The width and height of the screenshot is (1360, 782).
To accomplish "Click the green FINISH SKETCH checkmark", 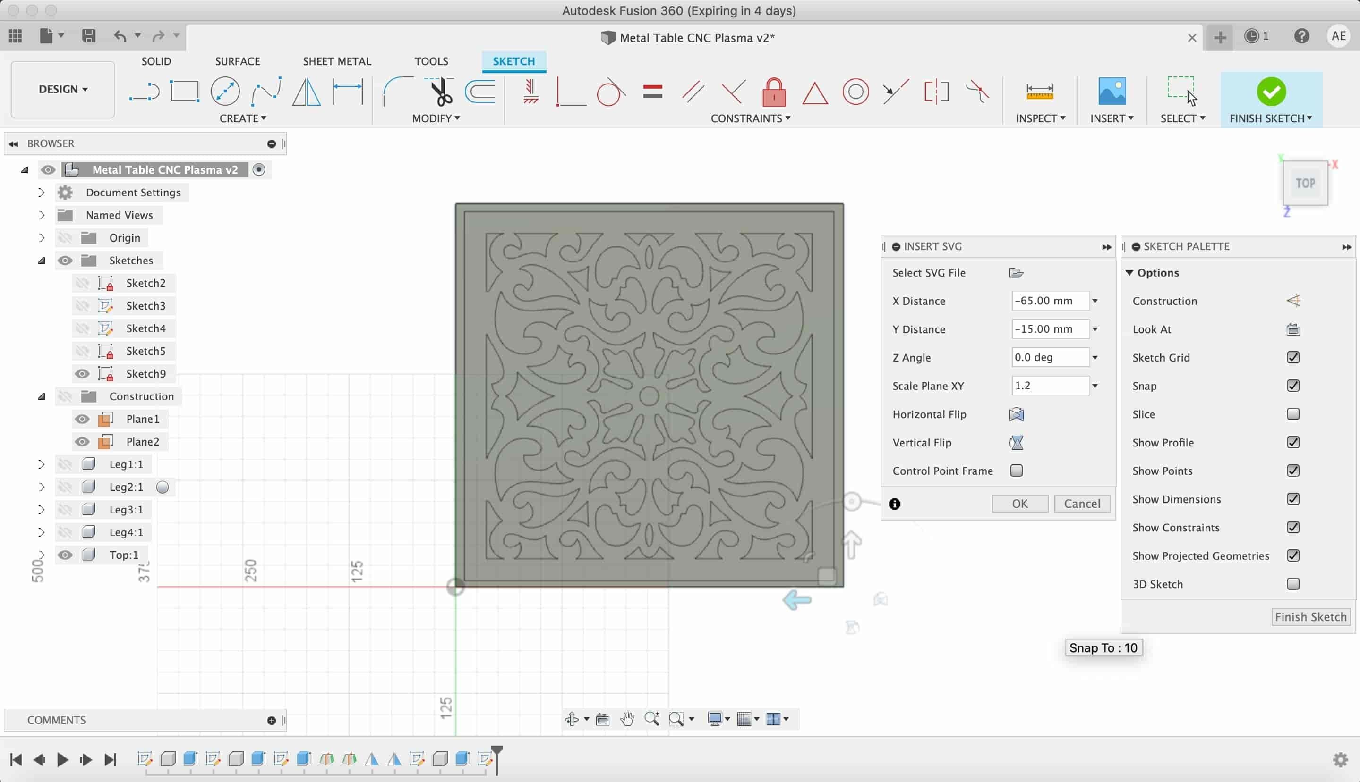I will pos(1271,91).
